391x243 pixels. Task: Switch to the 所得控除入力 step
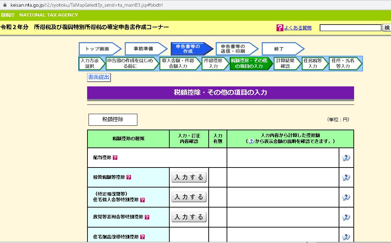pos(213,63)
